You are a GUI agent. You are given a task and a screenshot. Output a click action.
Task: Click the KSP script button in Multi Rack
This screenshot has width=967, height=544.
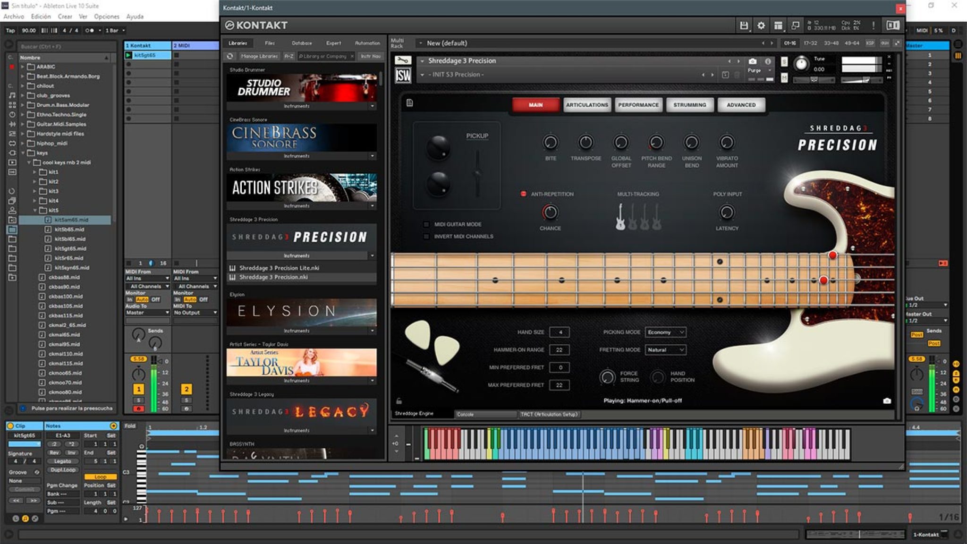(870, 43)
